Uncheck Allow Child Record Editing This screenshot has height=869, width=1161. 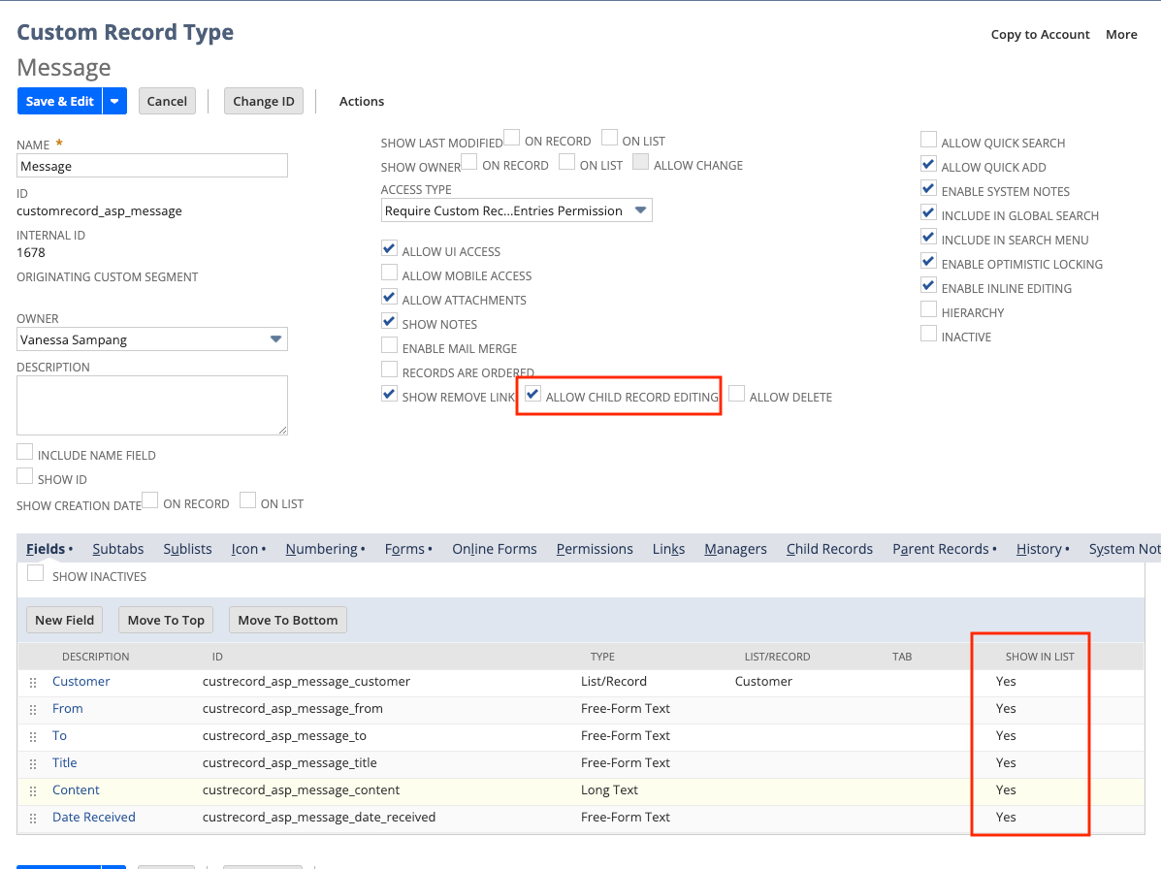[532, 395]
